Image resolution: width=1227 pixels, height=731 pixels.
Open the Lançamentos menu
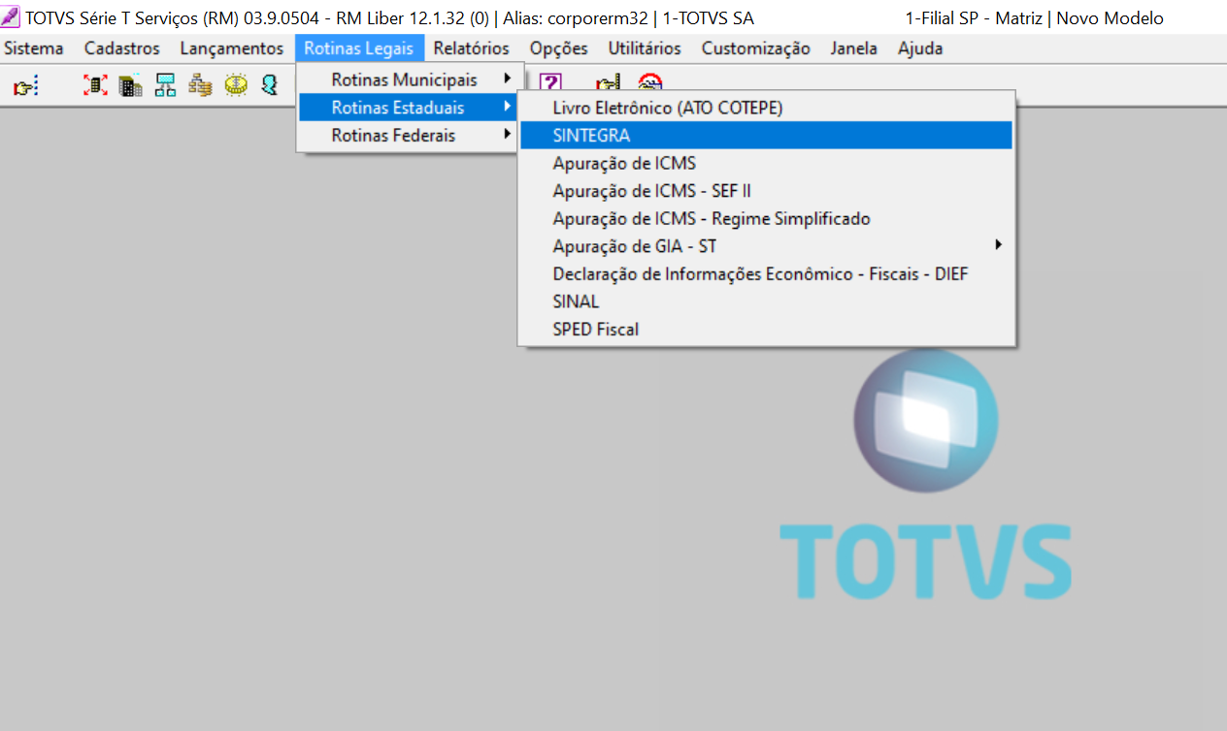point(232,48)
